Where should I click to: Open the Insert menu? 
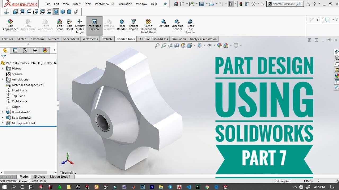point(77,4)
